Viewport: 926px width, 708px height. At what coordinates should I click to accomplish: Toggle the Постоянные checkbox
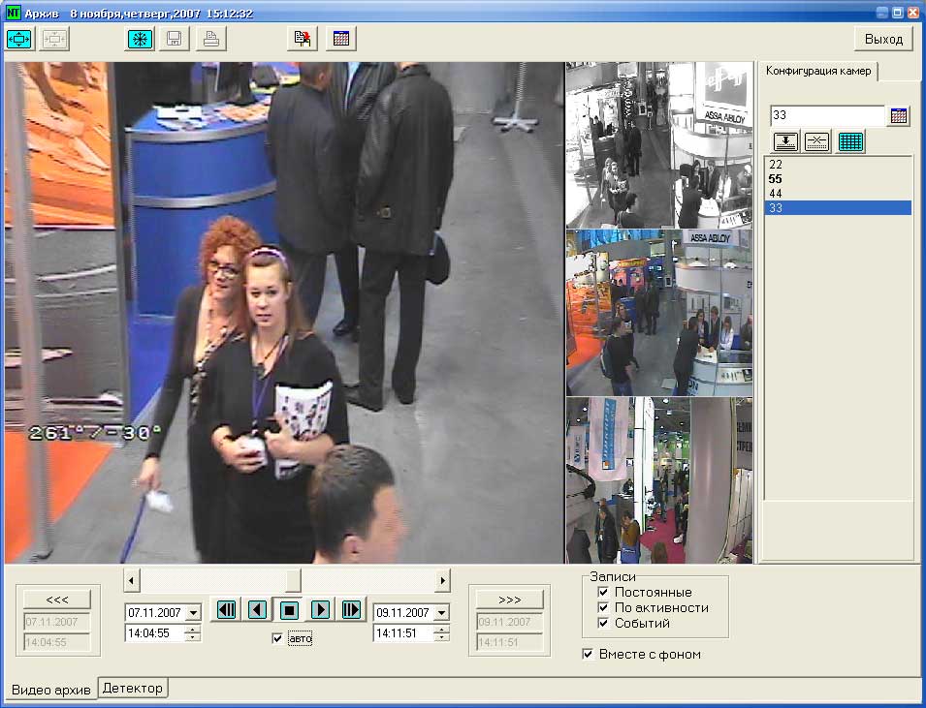coord(603,592)
